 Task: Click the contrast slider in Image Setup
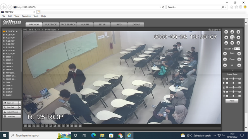(x=233, y=83)
